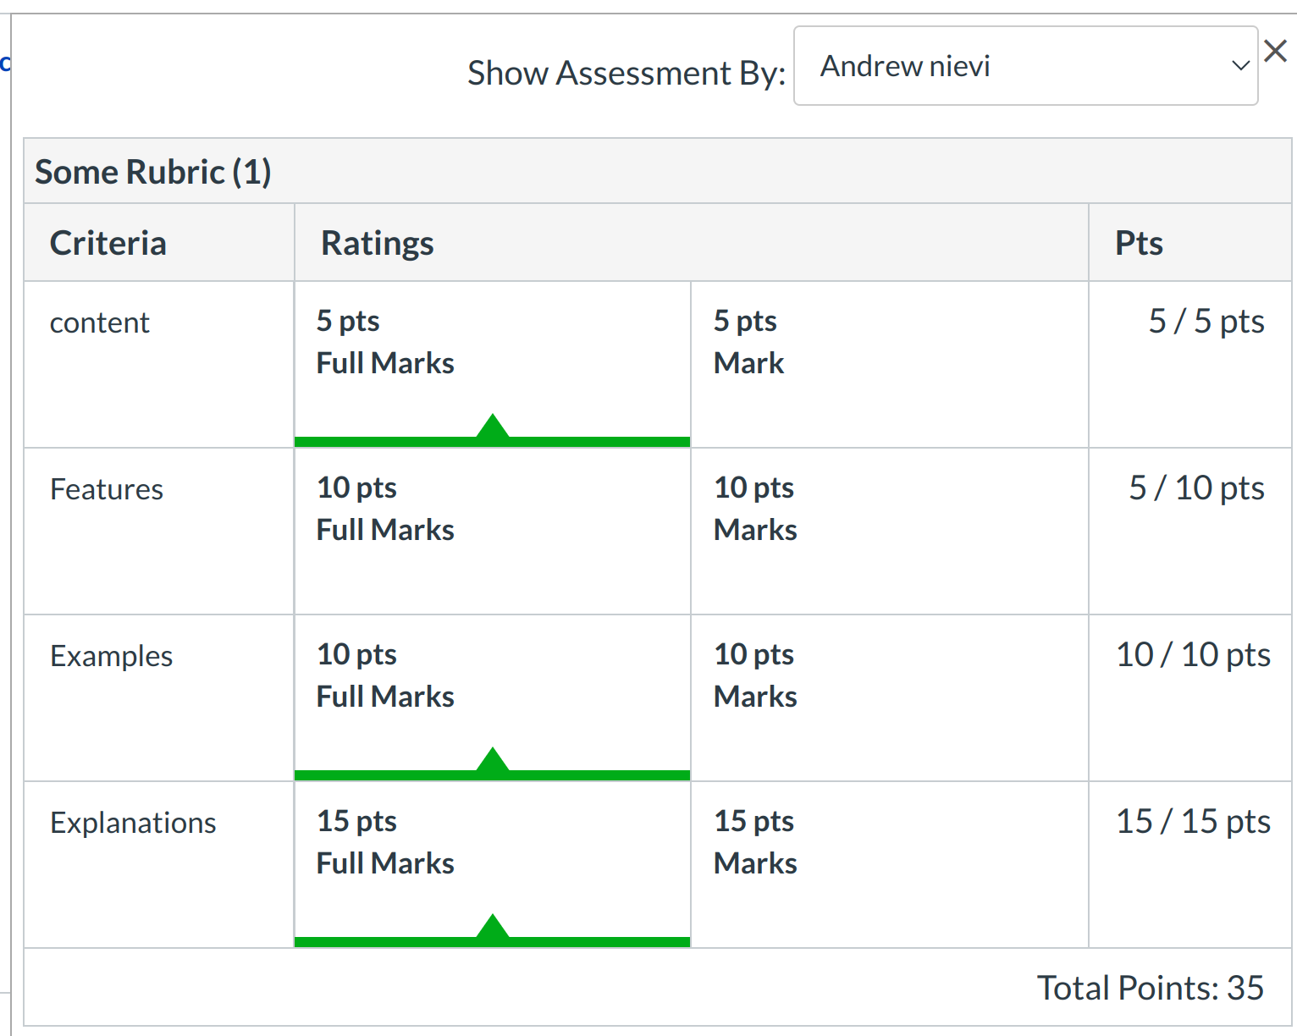The height and width of the screenshot is (1036, 1297).
Task: Select 15 pts Marks rating for Explanations
Action: pyautogui.click(x=889, y=864)
